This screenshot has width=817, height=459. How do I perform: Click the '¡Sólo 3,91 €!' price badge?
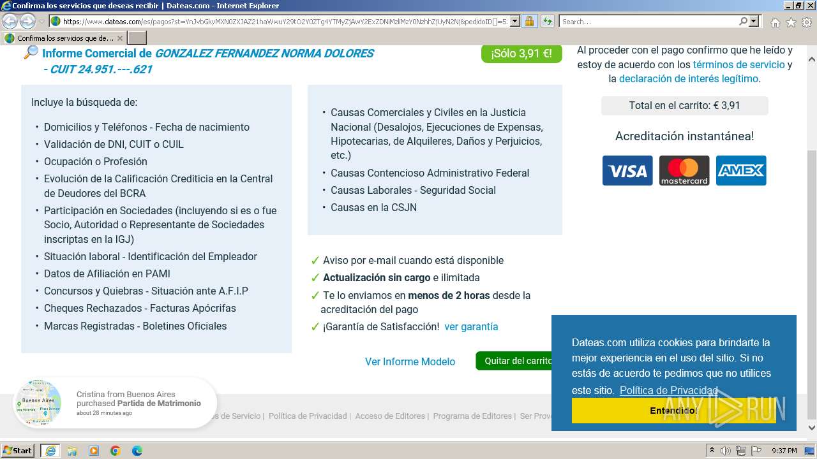coord(521,54)
